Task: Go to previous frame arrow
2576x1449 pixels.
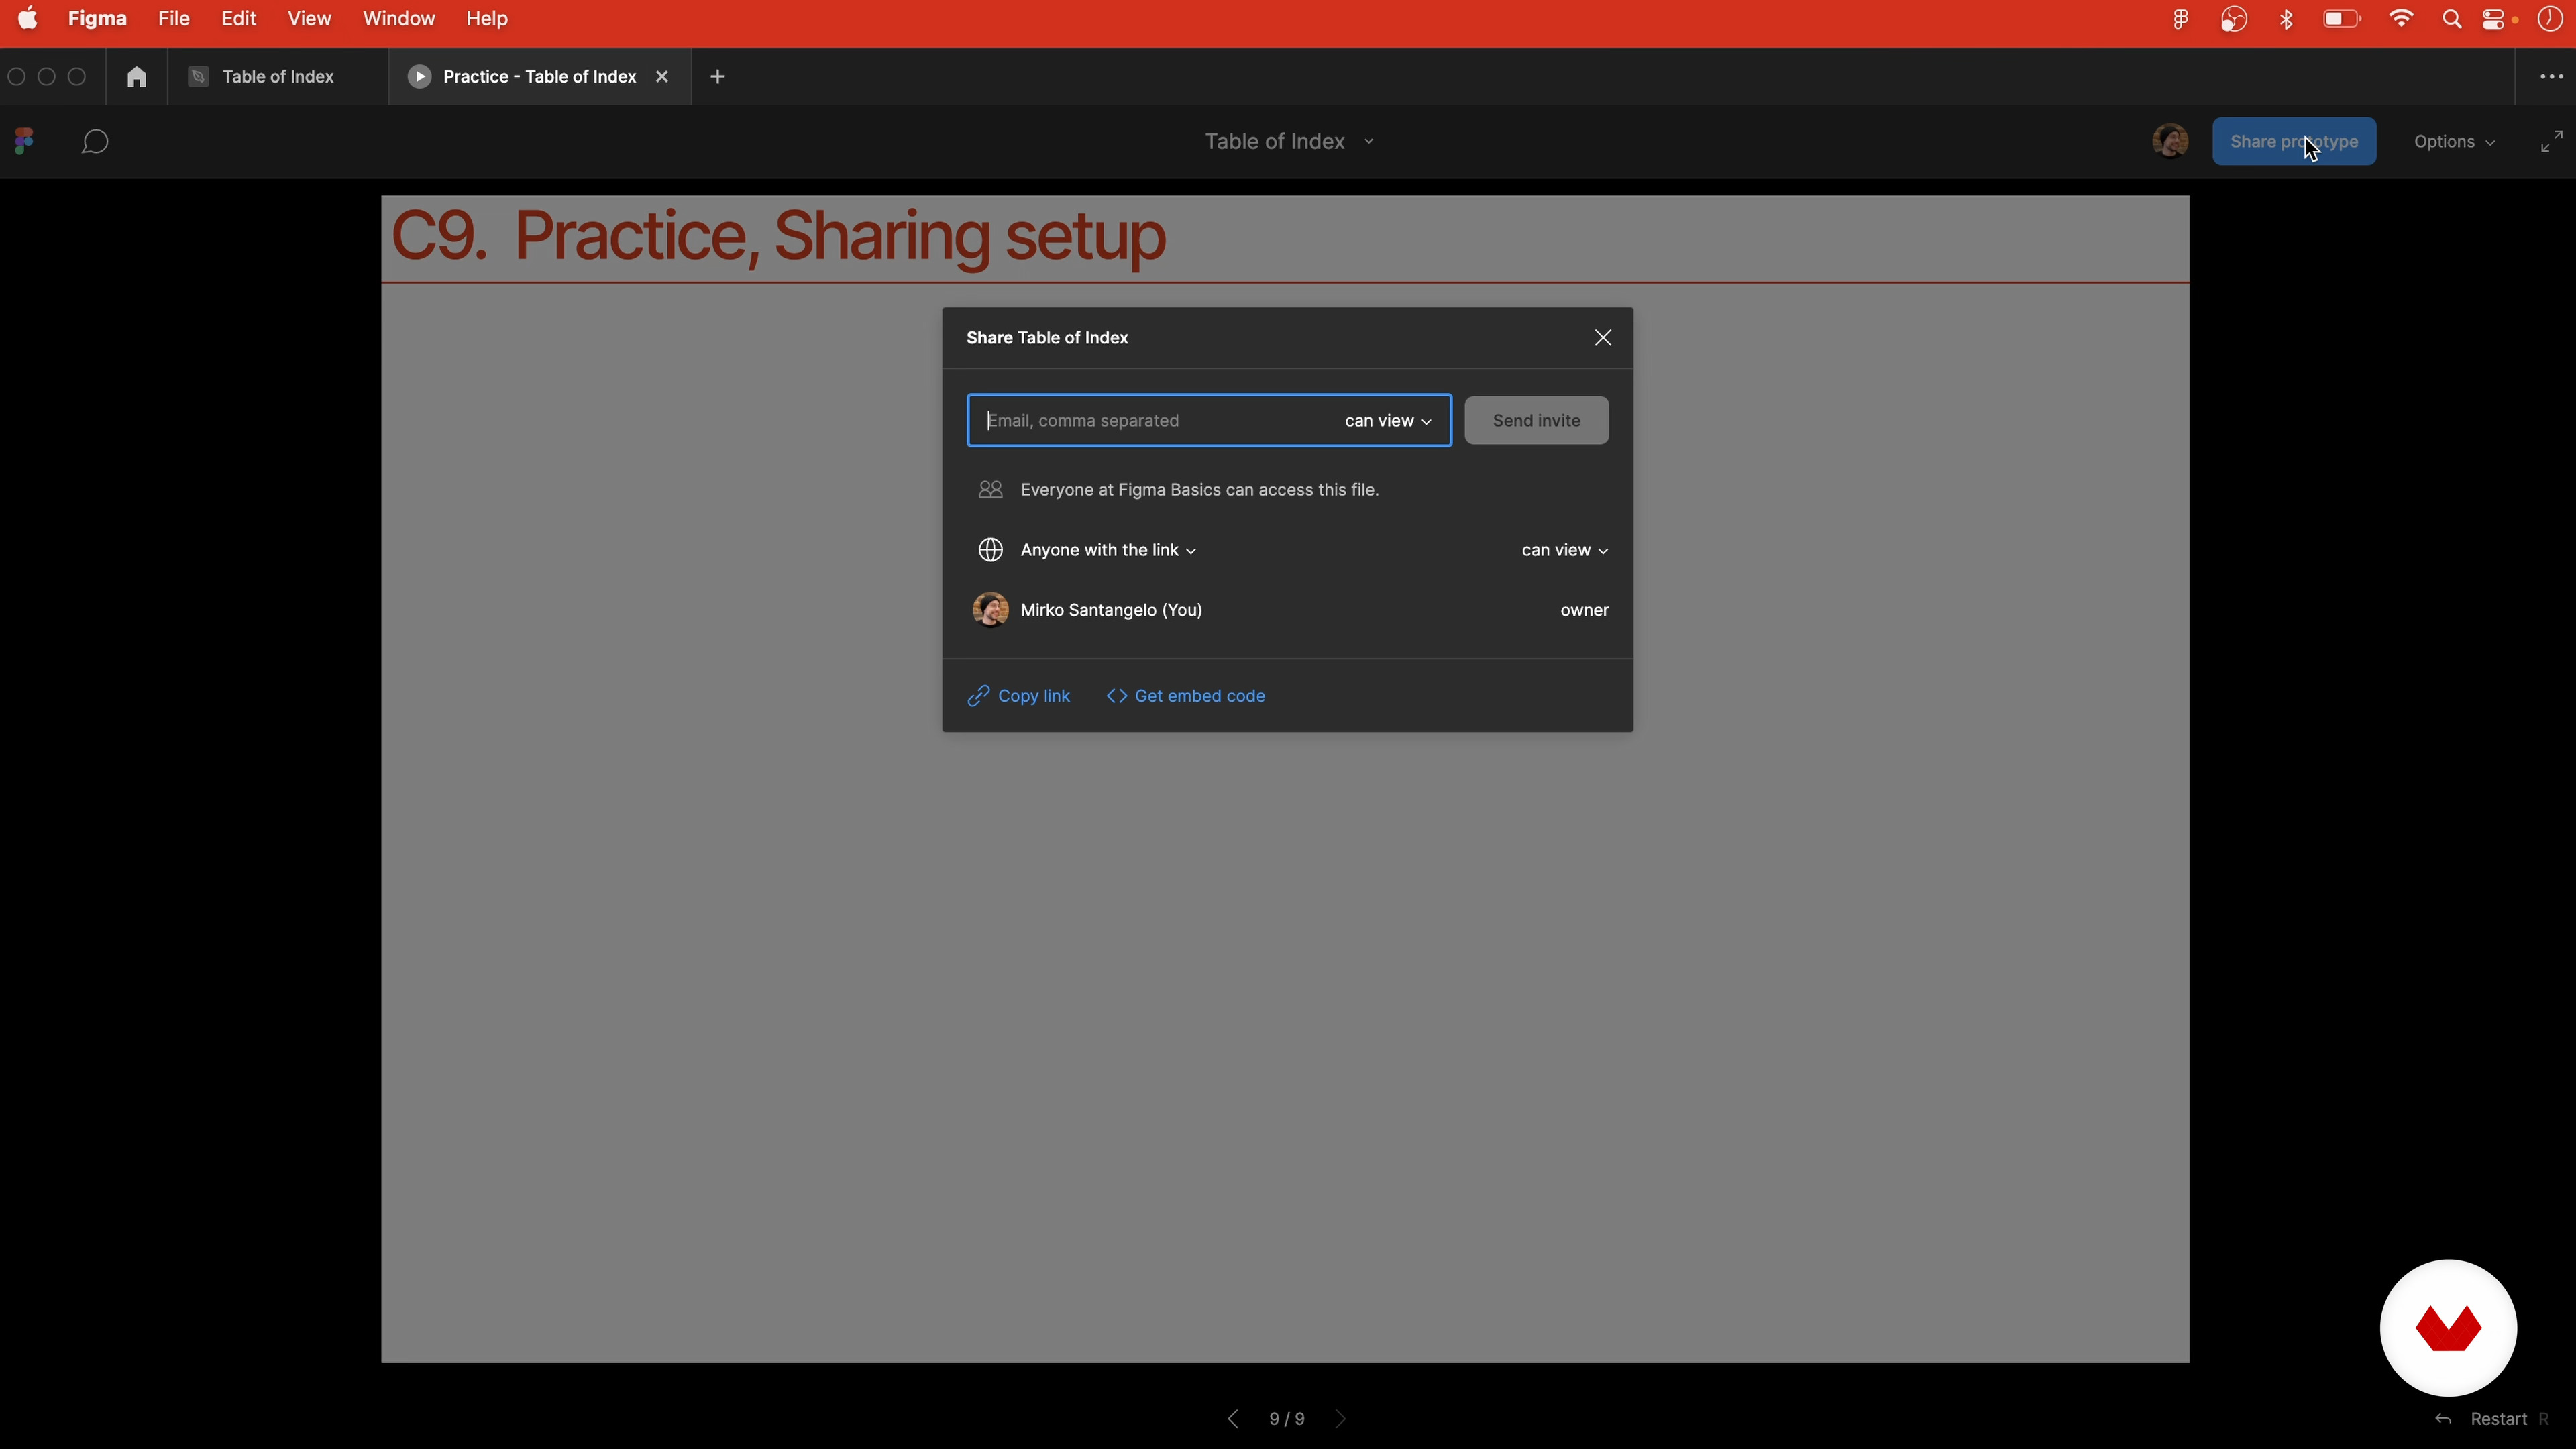Action: point(1232,1419)
